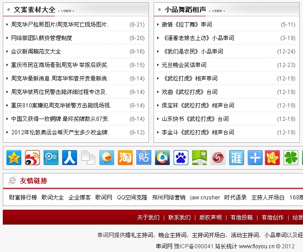Open 戏曲《武松打虎》台词
The image size is (303, 252).
pyautogui.click(x=190, y=92)
